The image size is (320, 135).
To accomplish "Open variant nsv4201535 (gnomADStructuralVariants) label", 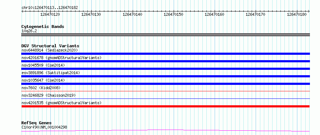I will coord(61,103).
